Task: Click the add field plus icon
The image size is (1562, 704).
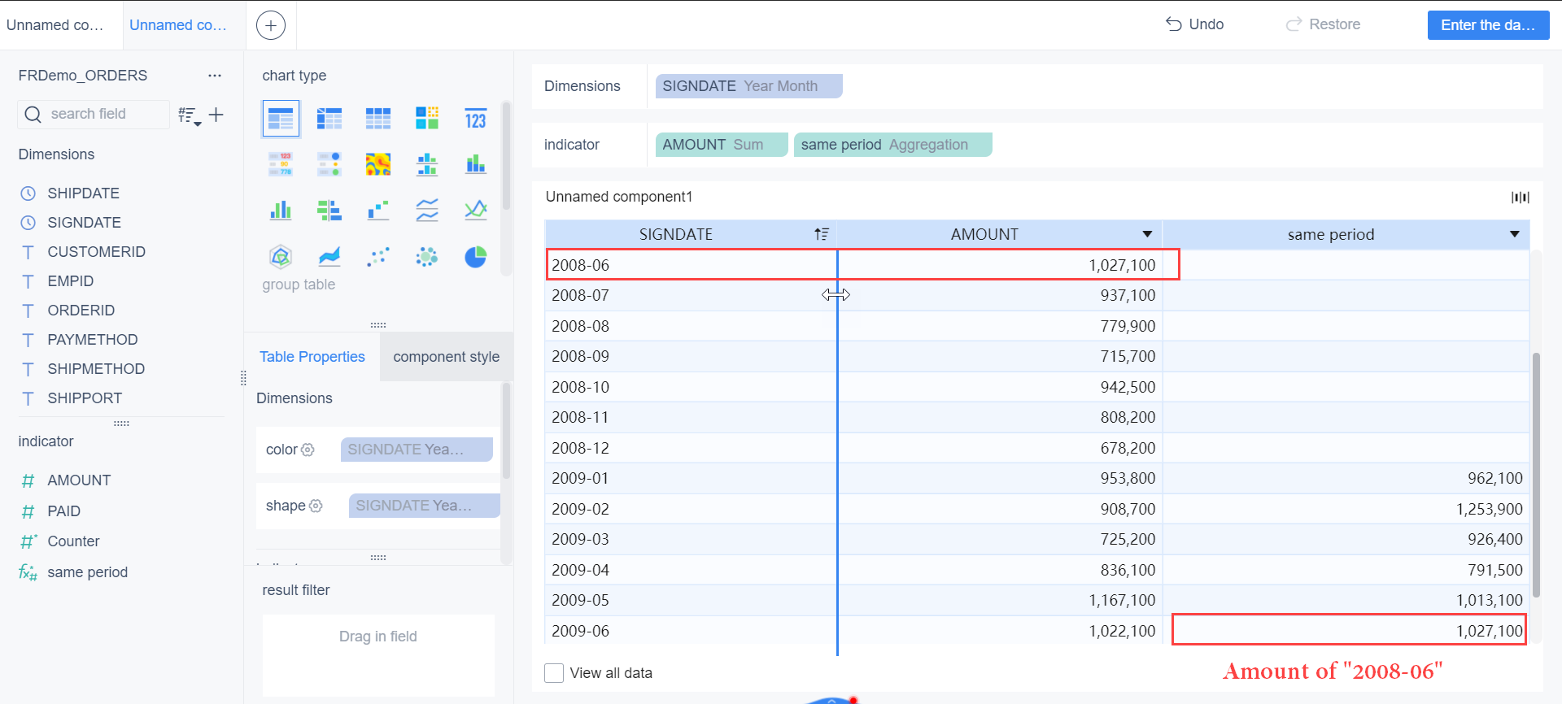Action: [216, 115]
